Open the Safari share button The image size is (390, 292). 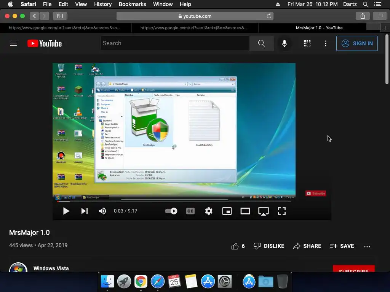click(x=363, y=16)
